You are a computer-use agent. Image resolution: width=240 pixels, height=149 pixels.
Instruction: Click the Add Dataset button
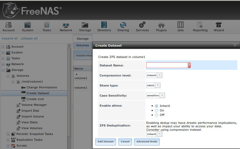[106, 142]
